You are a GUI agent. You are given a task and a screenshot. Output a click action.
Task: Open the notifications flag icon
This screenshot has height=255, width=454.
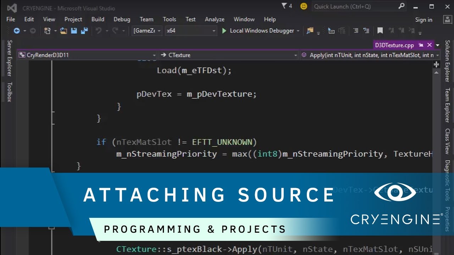click(x=284, y=6)
